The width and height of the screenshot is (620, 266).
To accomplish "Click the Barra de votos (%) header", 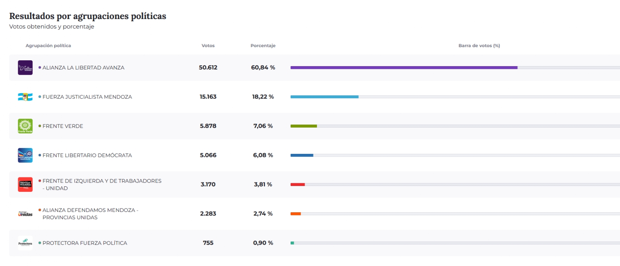I will 479,46.
